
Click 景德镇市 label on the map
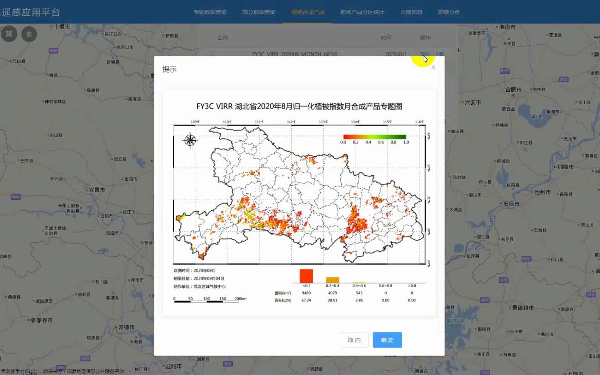(523, 308)
